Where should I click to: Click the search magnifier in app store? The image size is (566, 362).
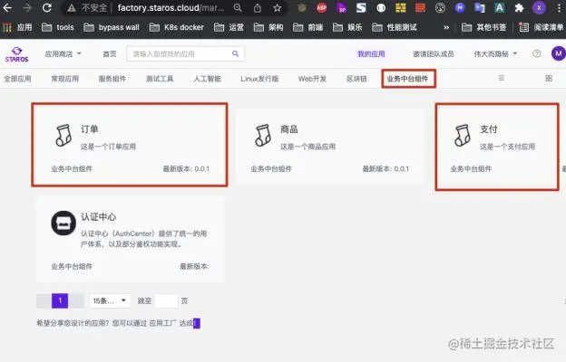click(235, 54)
